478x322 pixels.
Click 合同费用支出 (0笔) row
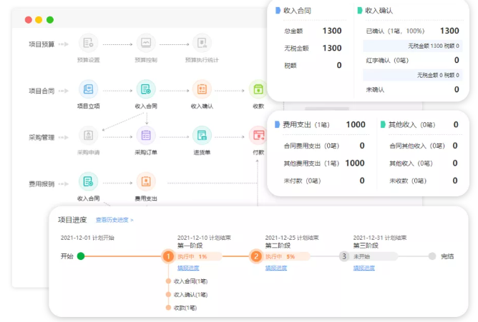tap(324, 146)
